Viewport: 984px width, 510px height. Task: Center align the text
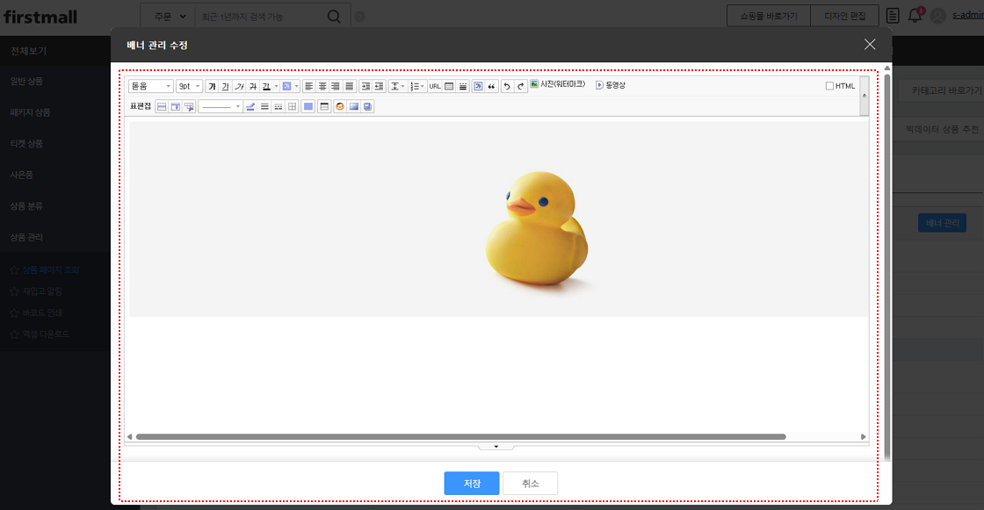pyautogui.click(x=322, y=87)
